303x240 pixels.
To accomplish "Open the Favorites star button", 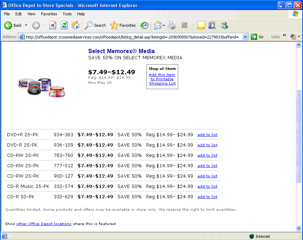I will coord(123,25).
